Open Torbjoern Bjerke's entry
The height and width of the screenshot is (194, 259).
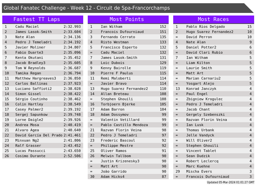pos(118,104)
